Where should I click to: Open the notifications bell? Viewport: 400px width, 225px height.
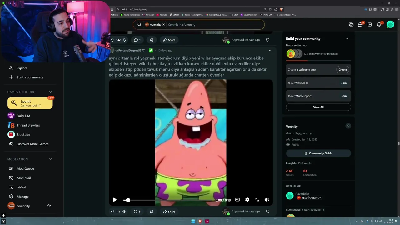click(x=379, y=24)
